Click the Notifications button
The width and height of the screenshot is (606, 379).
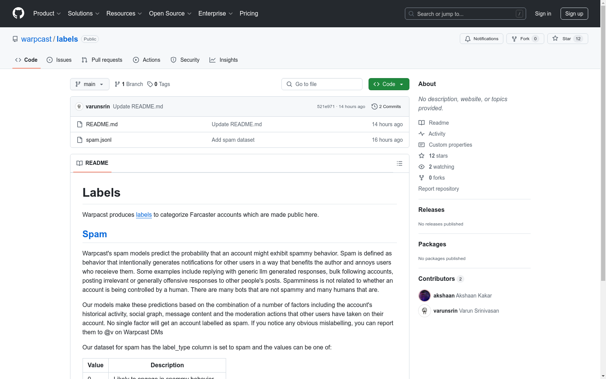(481, 39)
